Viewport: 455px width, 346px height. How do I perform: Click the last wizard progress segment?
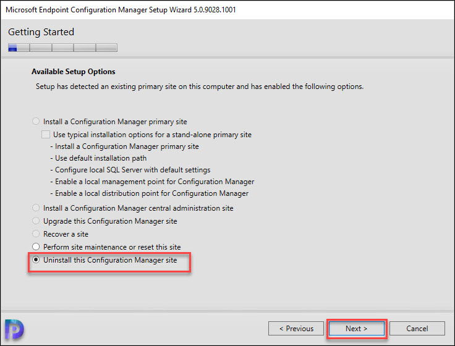[106, 48]
